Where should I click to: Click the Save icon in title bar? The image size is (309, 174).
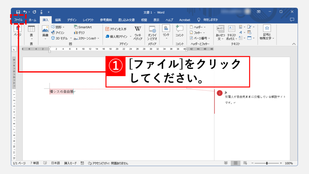18,12
